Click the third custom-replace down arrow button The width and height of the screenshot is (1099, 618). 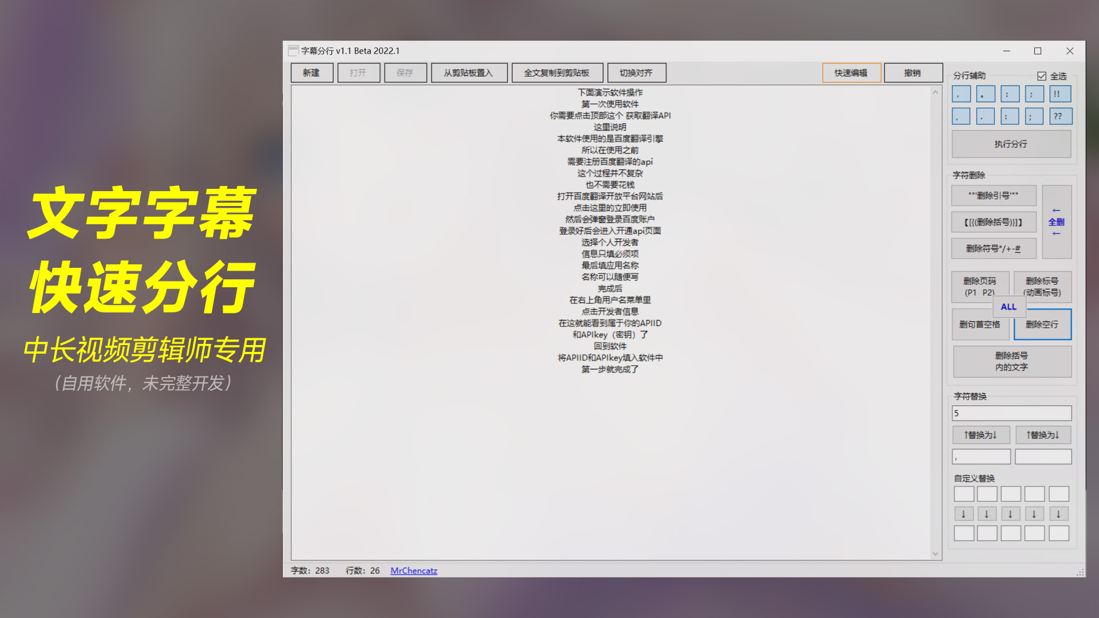click(1011, 514)
